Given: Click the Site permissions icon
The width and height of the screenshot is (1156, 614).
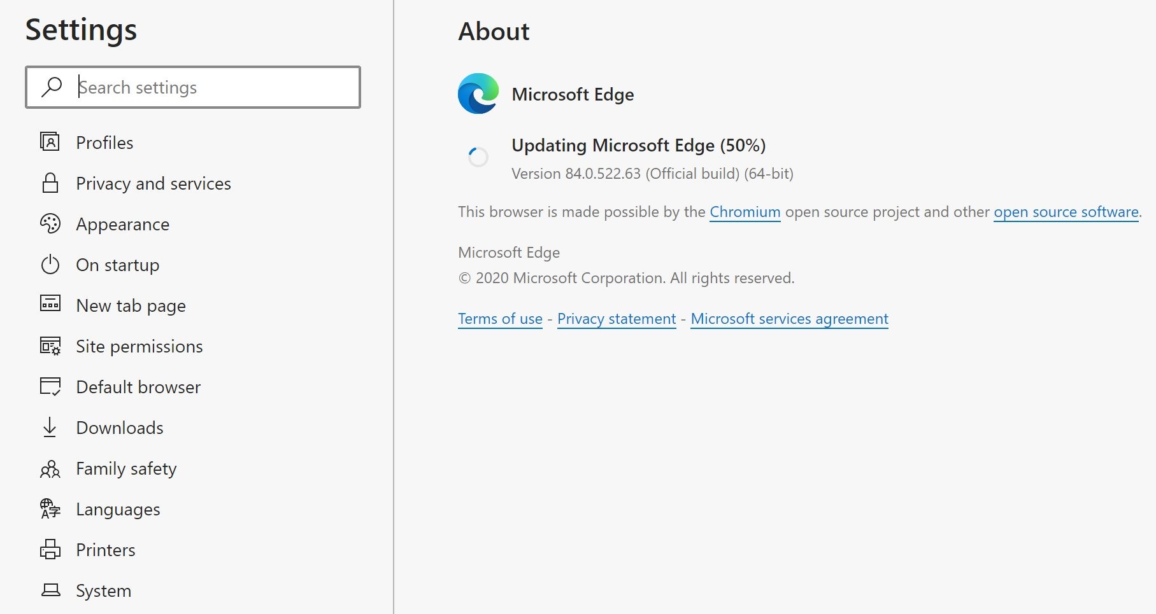Looking at the screenshot, I should coord(50,345).
